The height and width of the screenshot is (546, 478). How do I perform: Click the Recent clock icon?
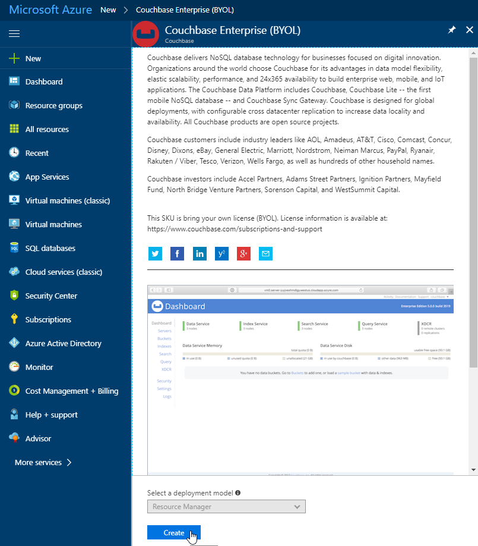click(x=14, y=152)
